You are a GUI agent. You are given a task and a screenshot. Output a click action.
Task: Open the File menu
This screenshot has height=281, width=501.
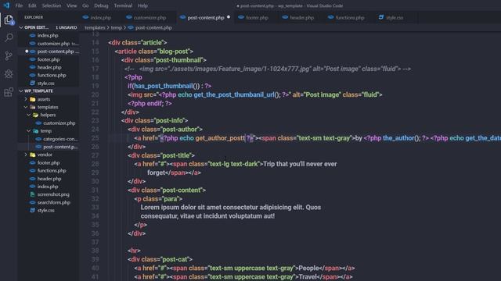coord(19,5)
